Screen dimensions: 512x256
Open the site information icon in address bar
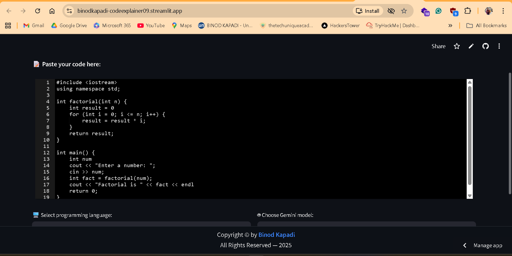pos(69,11)
